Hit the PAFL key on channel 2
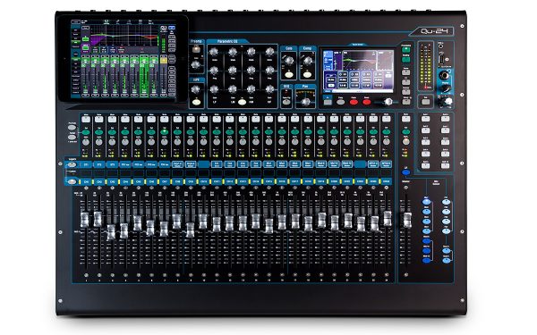The width and height of the screenshot is (537, 335). (99, 141)
